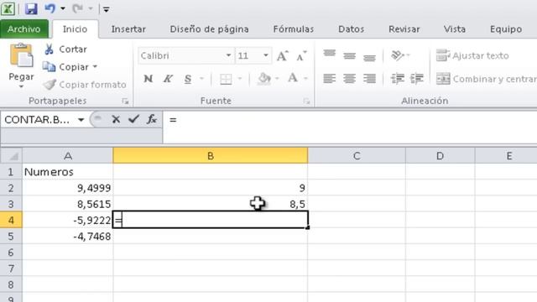
Task: Open the undo history dropdown arrow
Action: 63,9
